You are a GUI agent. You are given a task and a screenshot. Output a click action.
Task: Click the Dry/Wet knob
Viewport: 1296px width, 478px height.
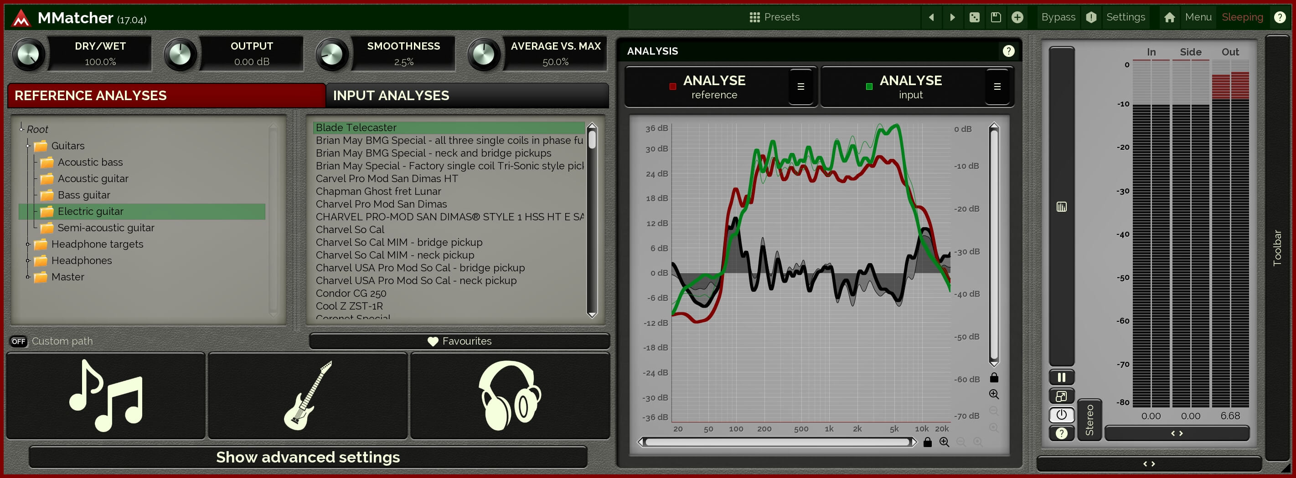(x=28, y=54)
